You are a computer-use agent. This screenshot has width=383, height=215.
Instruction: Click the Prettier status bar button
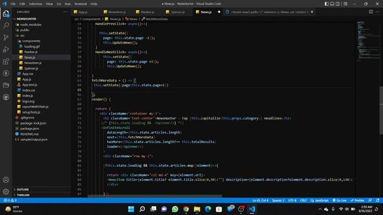click(357, 201)
